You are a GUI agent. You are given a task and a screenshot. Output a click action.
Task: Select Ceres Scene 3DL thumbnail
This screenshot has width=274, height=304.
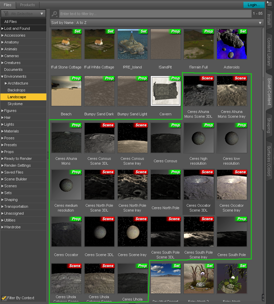tap(99, 232)
